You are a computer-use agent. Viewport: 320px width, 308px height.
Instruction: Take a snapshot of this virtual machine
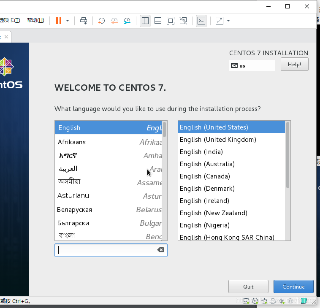coord(101,21)
